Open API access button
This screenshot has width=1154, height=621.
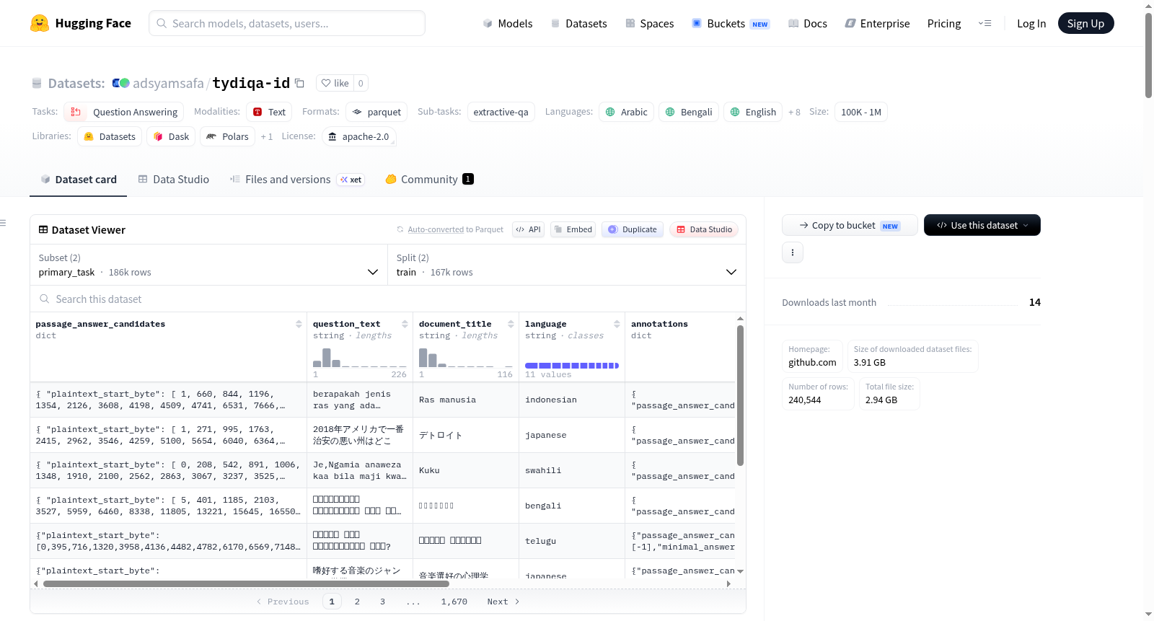528,229
